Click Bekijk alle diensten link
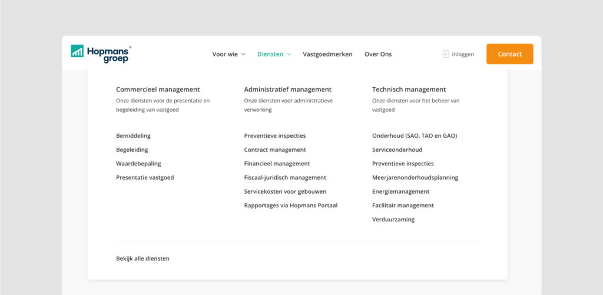Screen dimensions: 603x295 pyautogui.click(x=143, y=258)
